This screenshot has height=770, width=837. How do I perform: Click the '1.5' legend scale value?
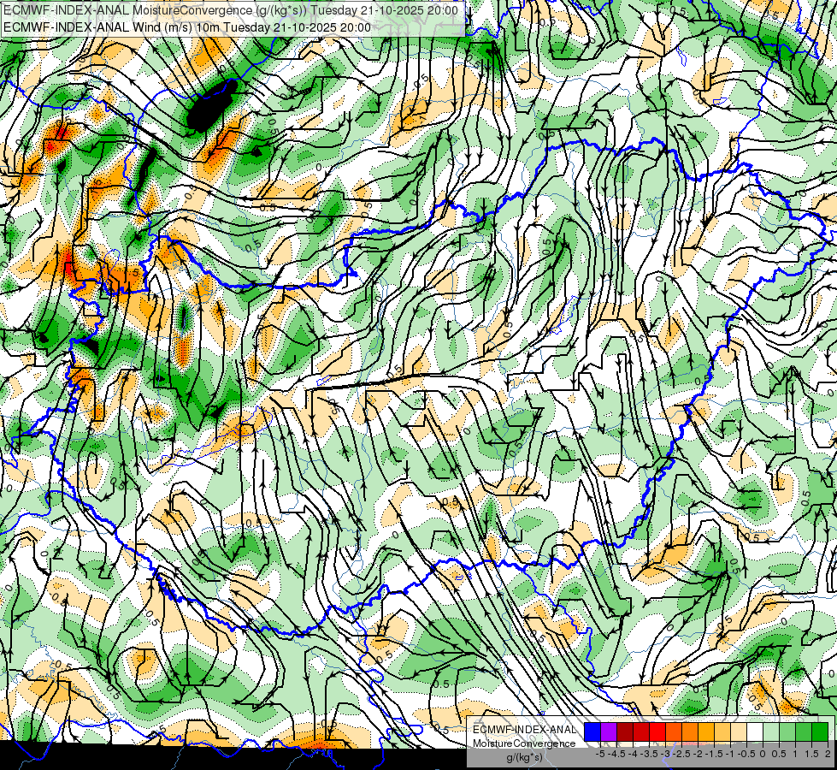[811, 754]
